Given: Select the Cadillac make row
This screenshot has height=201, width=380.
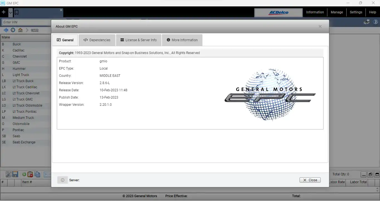Looking at the screenshot, I should click(x=26, y=50).
